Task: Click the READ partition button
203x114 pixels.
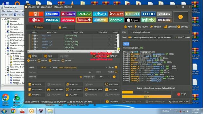Action: [x=50, y=56]
